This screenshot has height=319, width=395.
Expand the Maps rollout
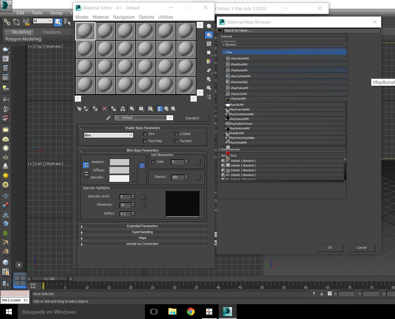tap(142, 238)
